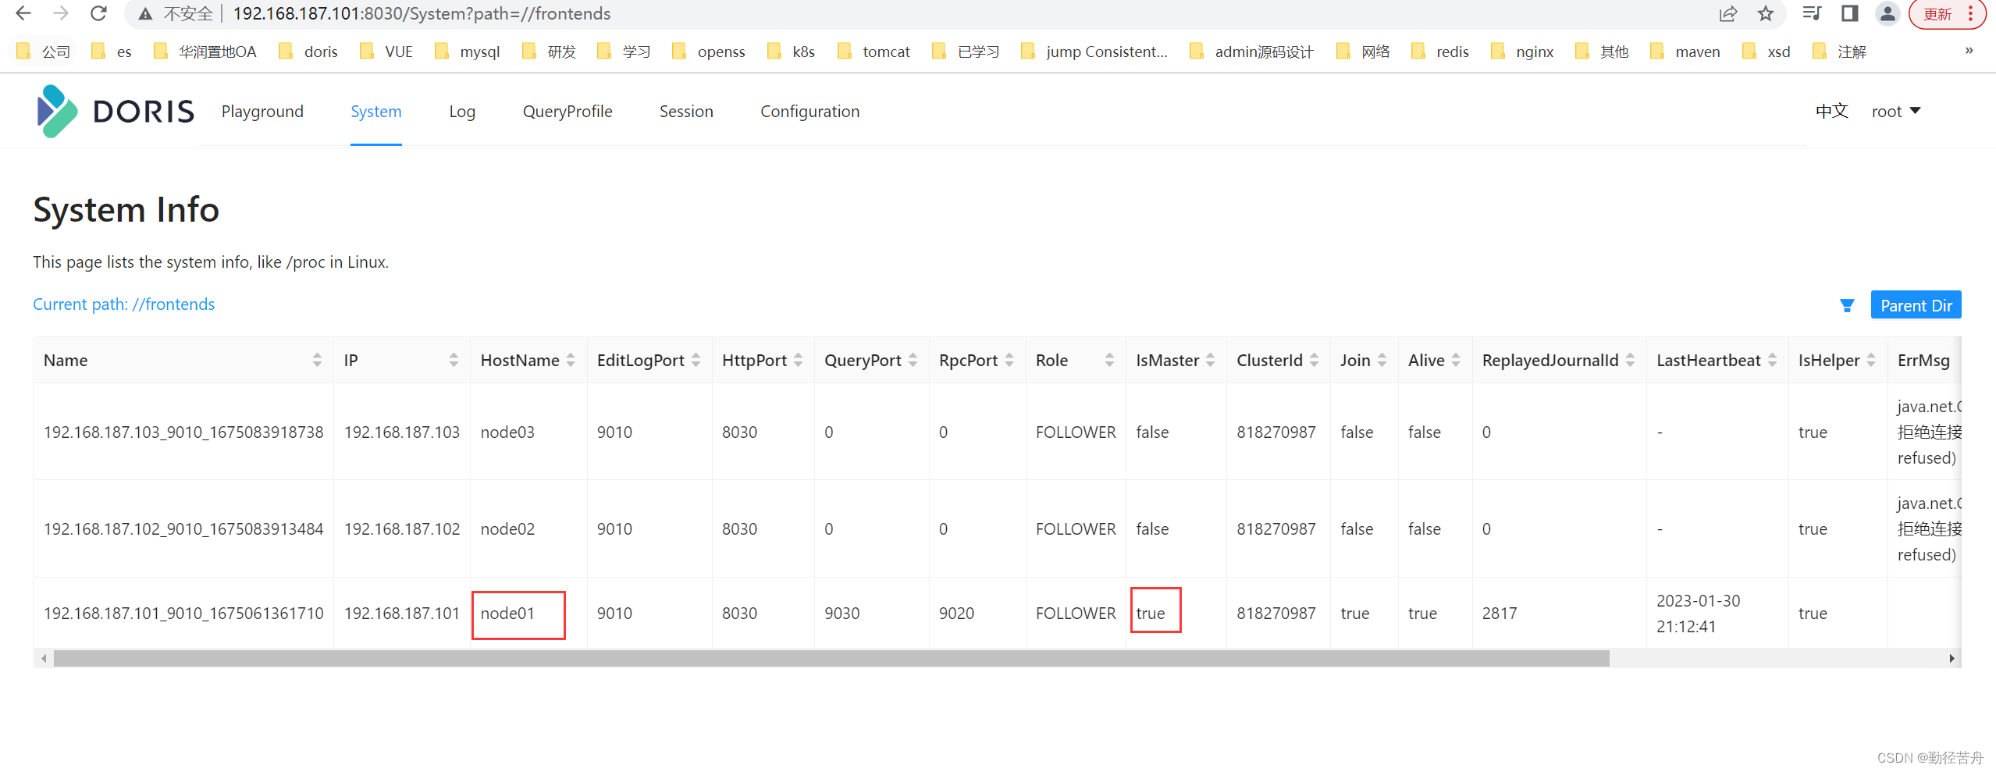
Task: Sort table by Join column
Action: point(1382,360)
